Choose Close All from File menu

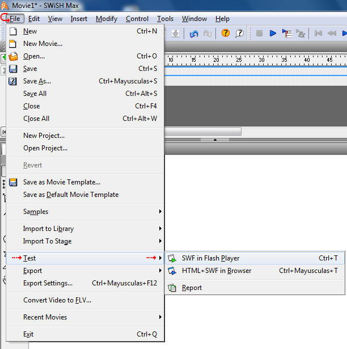pyautogui.click(x=85, y=119)
